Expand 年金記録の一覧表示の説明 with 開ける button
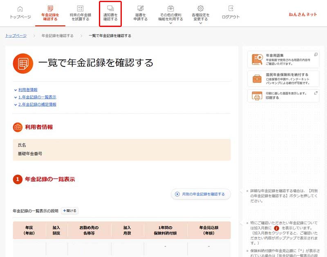The height and width of the screenshot is (257, 327). 69,211
